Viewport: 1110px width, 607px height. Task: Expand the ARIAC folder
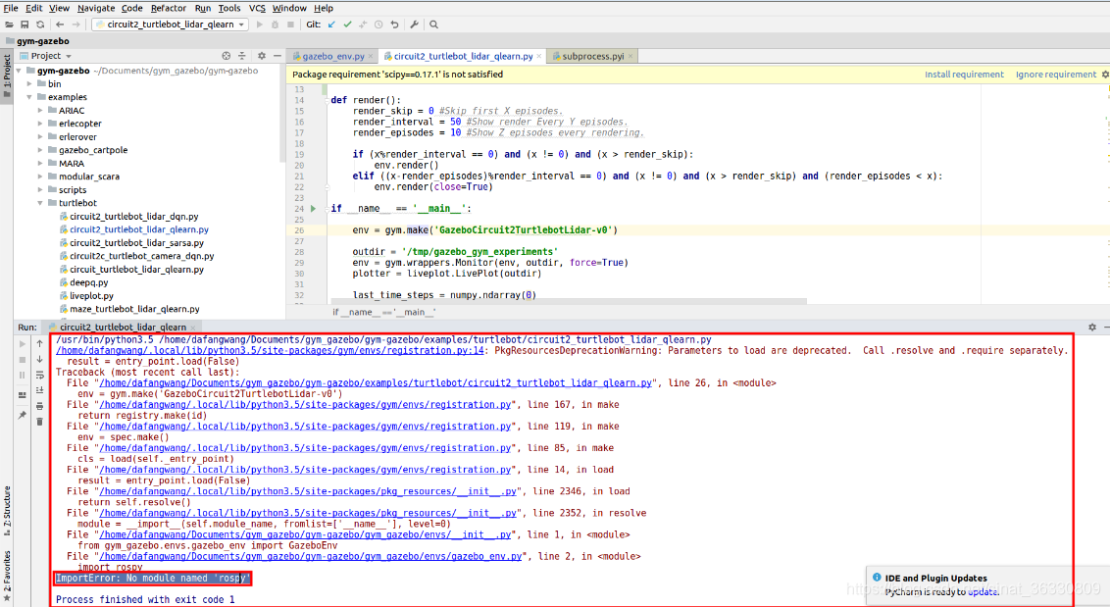[41, 111]
